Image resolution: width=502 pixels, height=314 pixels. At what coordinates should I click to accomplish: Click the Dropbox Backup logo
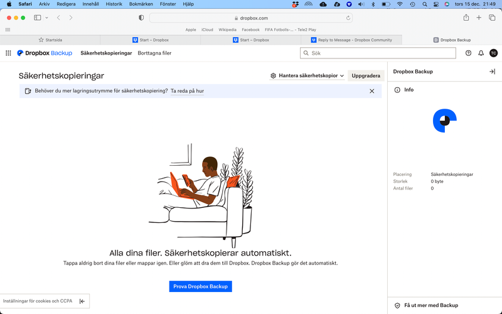(x=45, y=53)
